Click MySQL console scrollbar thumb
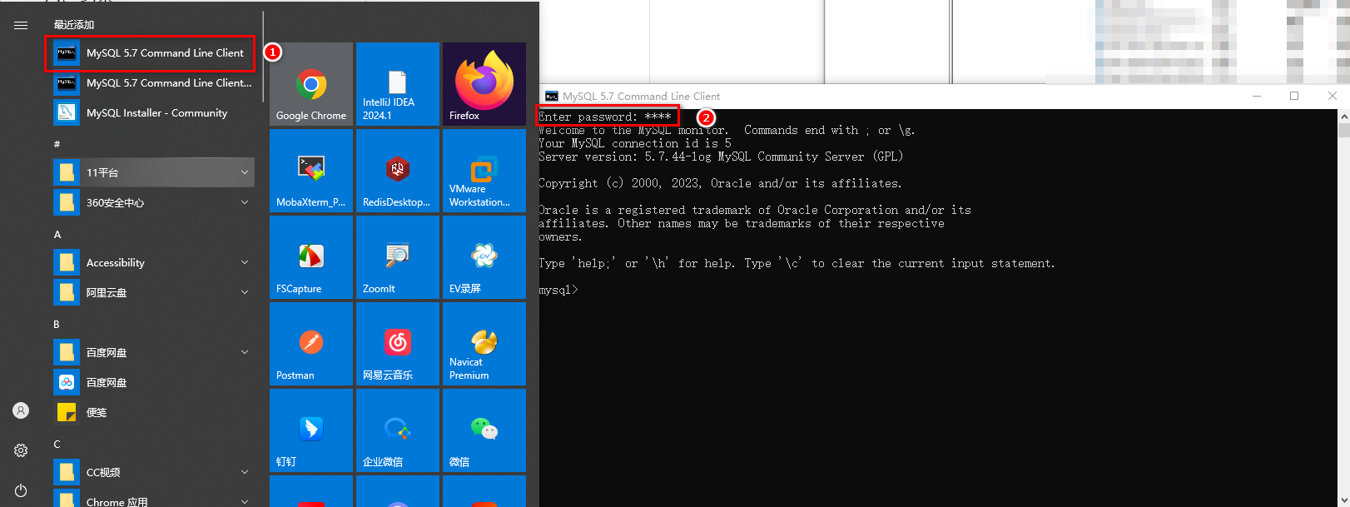 1343,130
